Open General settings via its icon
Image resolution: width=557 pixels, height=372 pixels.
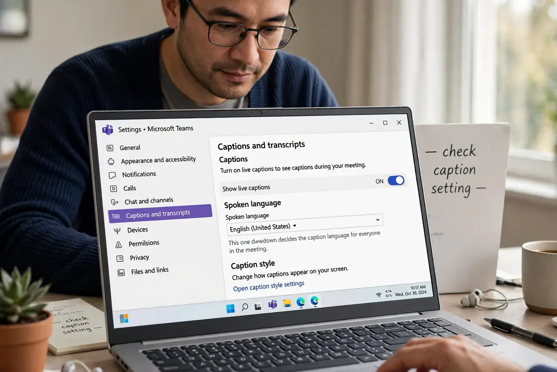pos(110,148)
